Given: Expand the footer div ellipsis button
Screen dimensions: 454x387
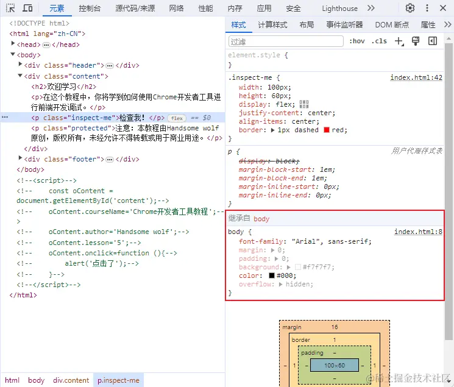Looking at the screenshot, I should (x=110, y=159).
